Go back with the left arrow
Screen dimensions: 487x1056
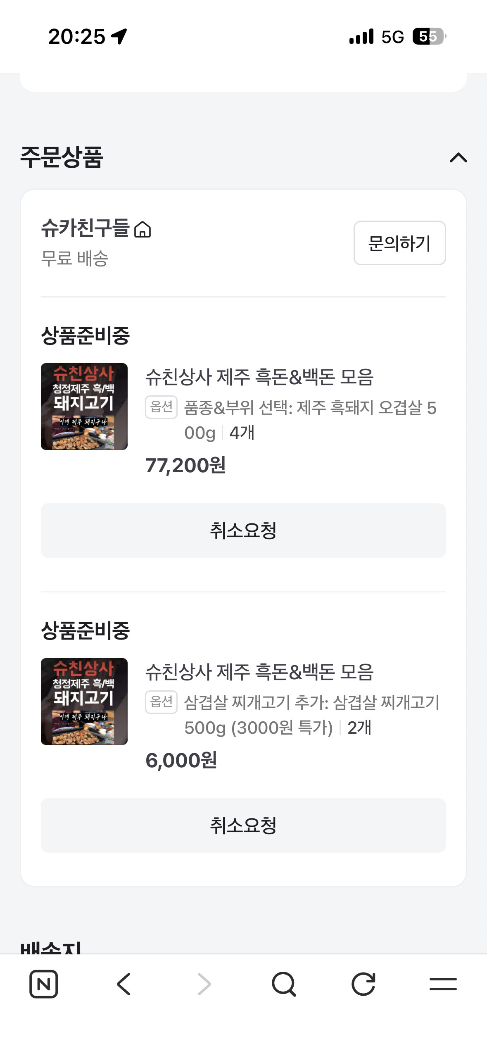[x=124, y=984]
